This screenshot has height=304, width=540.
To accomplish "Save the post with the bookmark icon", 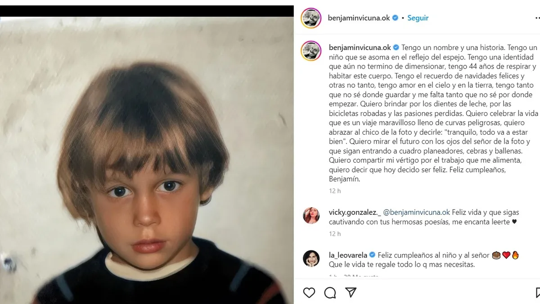I will pyautogui.click(x=537, y=293).
